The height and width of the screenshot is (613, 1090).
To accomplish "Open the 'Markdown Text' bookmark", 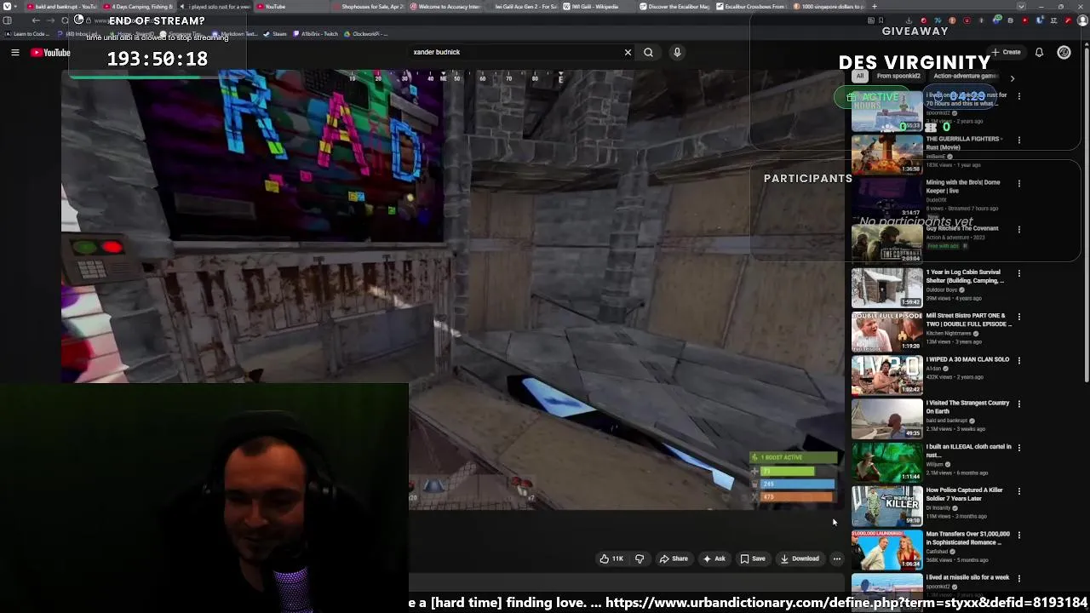I will (x=235, y=34).
